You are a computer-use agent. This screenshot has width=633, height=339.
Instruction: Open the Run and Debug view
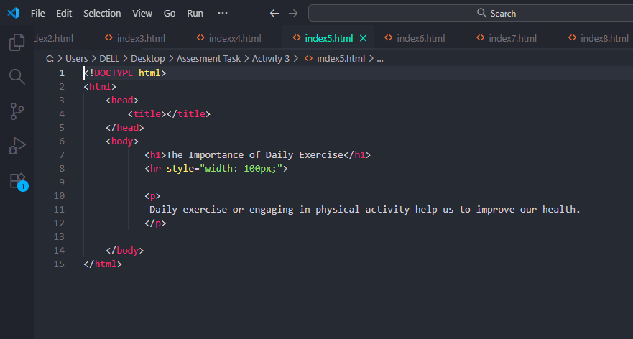[x=17, y=146]
